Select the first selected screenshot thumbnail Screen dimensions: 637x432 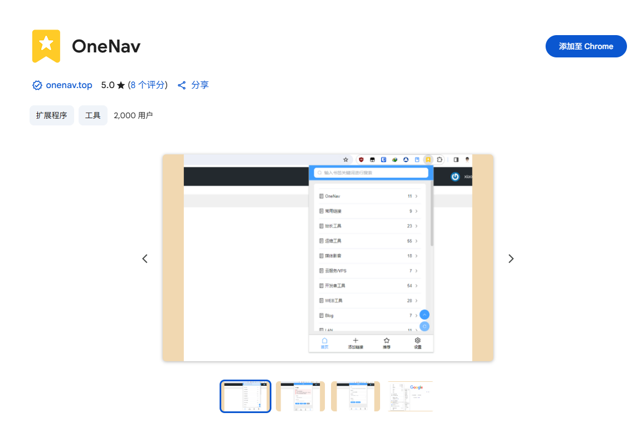(x=245, y=396)
